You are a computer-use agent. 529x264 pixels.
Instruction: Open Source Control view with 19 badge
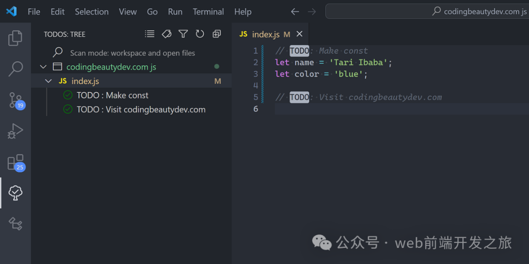[x=15, y=100]
